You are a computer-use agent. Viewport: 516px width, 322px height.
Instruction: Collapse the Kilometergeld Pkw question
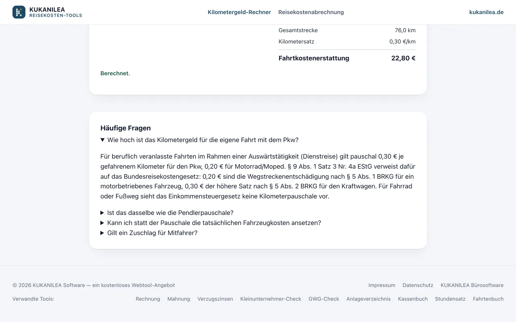tap(258, 140)
